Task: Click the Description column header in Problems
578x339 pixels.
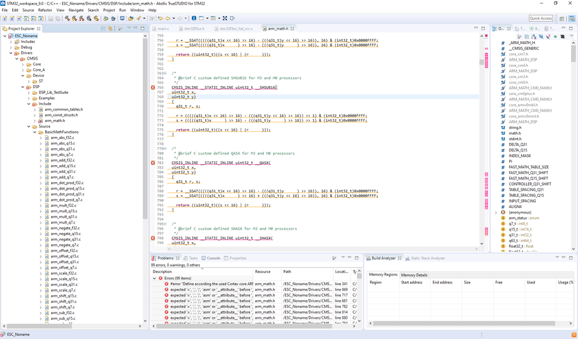Action: pos(202,271)
